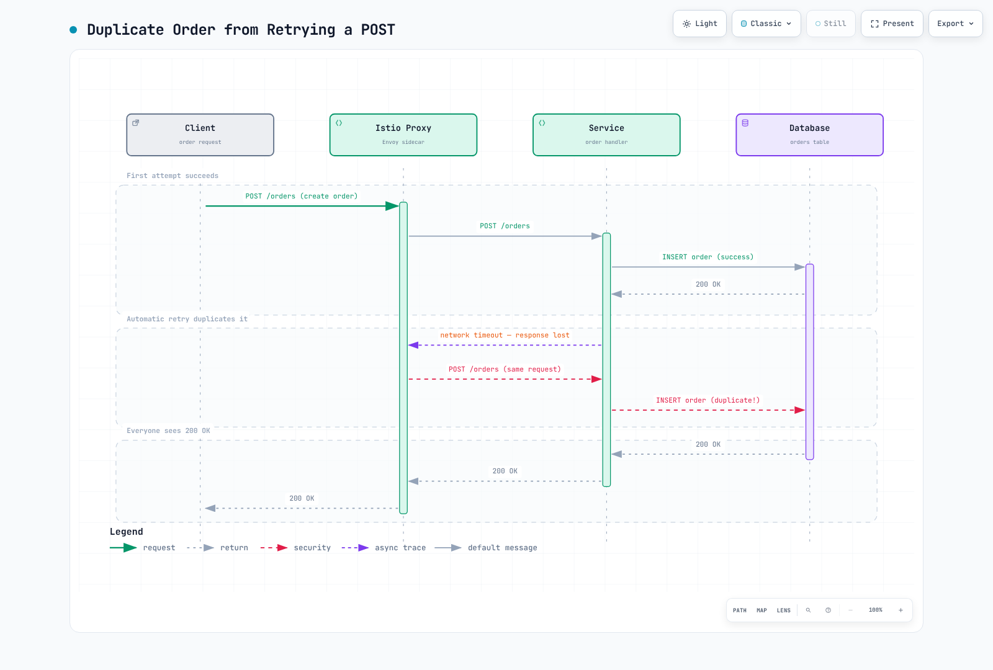Click the default message legend arrow

pyautogui.click(x=448, y=548)
